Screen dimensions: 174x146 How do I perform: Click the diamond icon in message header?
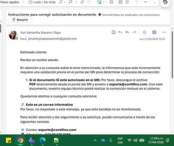coord(144,32)
